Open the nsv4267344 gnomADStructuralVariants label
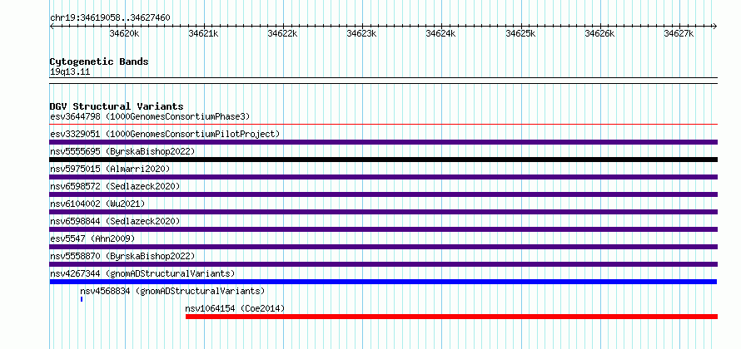 (x=142, y=273)
